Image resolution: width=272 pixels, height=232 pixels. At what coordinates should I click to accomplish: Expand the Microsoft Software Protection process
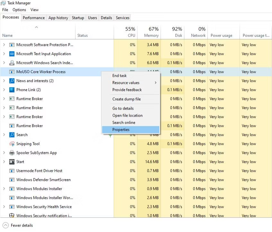pos(4,45)
